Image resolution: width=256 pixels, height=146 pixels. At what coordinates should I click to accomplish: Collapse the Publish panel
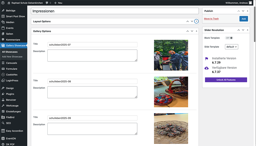[x=248, y=11]
